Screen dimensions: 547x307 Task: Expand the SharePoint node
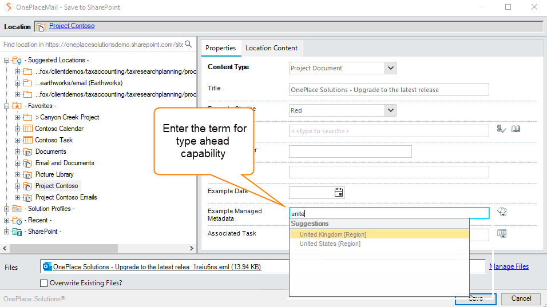point(6,232)
